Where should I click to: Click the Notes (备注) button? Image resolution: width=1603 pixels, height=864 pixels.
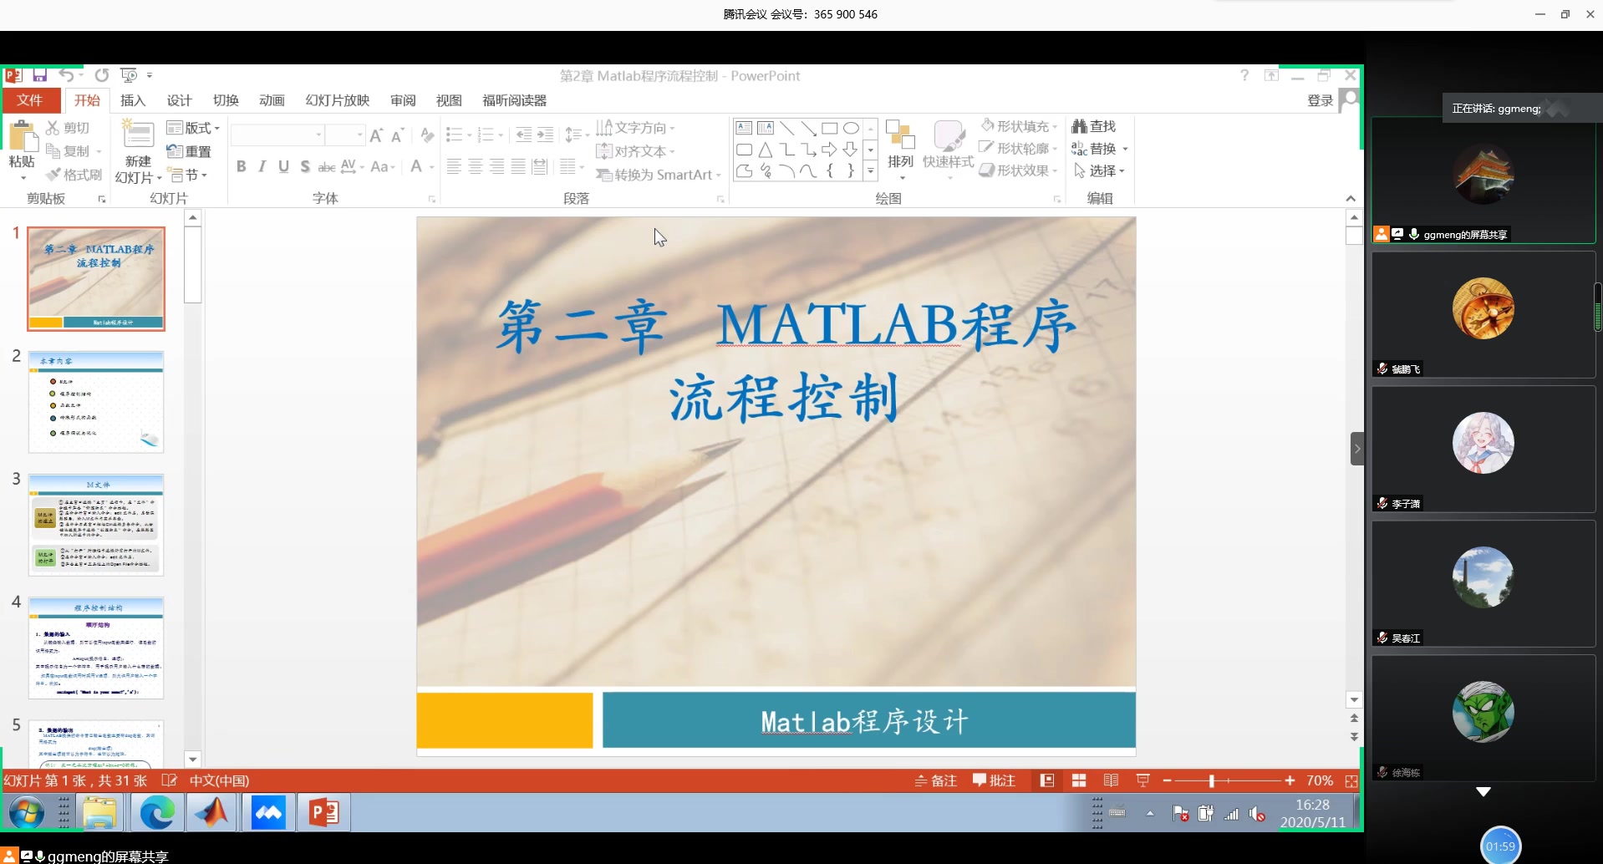(935, 780)
